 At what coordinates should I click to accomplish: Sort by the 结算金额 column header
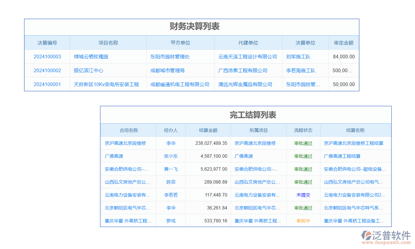(x=209, y=129)
